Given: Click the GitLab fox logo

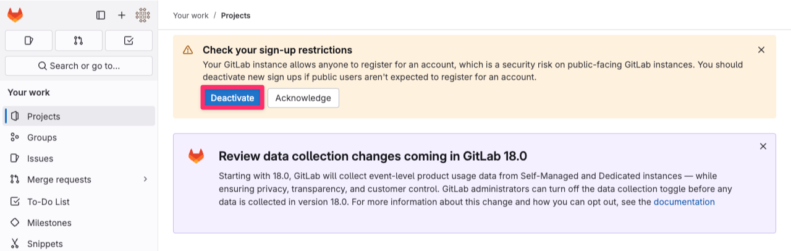Looking at the screenshot, I should 15,15.
